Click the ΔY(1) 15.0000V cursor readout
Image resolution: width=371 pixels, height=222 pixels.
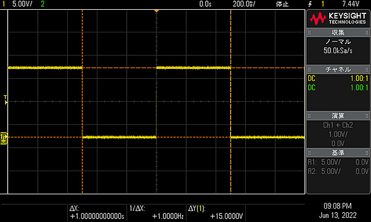tap(216, 212)
